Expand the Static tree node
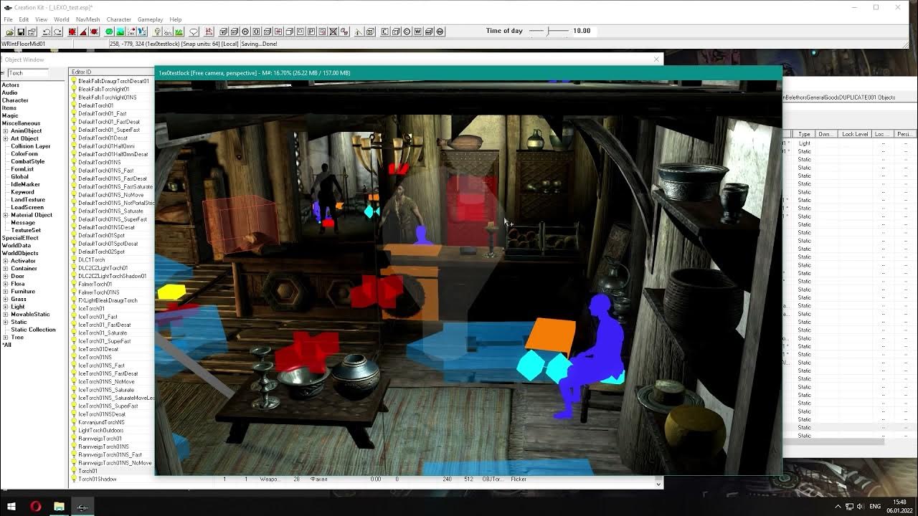 [6, 322]
